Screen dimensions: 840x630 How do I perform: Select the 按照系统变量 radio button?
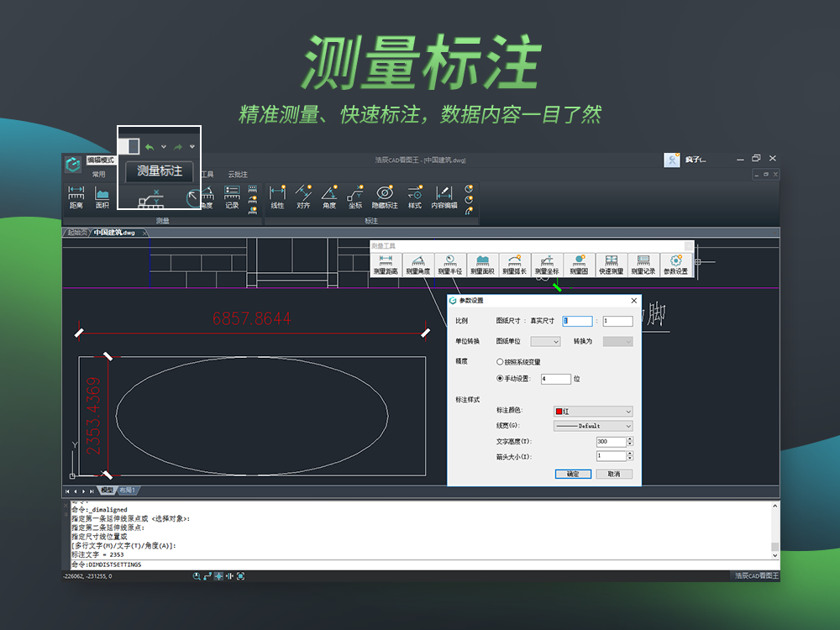tap(501, 361)
